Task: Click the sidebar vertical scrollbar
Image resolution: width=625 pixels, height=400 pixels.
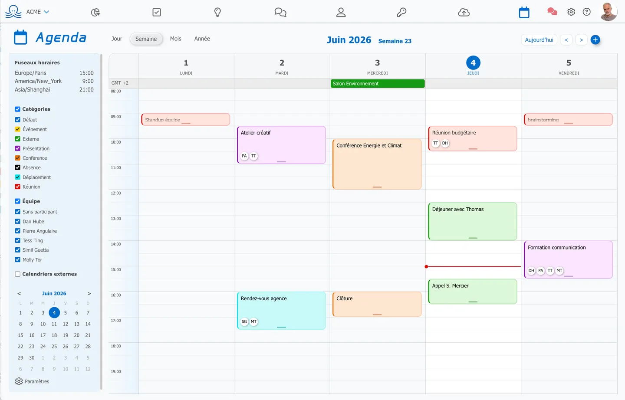Action: pos(101,221)
